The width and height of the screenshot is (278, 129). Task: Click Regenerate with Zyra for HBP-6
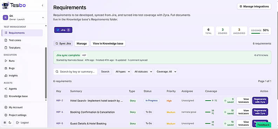(x=260, y=112)
